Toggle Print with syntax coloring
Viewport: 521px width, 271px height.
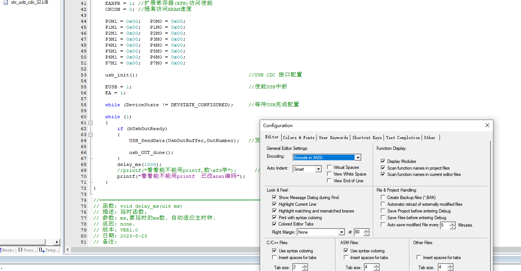[x=275, y=218]
